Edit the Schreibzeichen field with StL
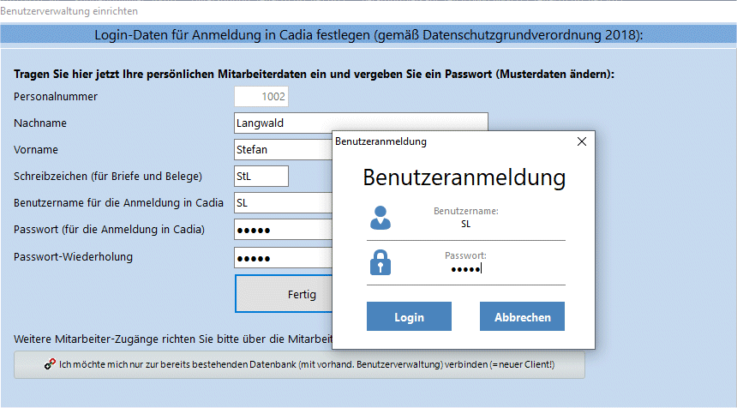 click(261, 177)
